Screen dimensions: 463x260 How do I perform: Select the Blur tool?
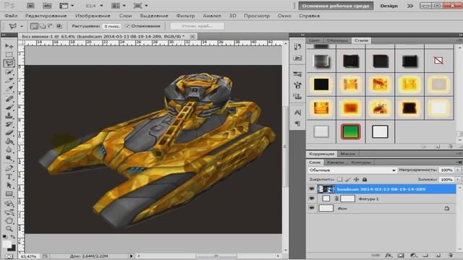point(9,149)
